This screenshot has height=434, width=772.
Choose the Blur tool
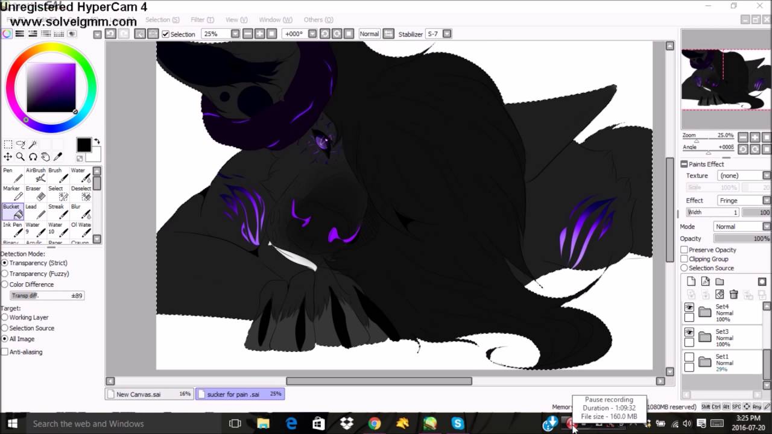pyautogui.click(x=81, y=211)
